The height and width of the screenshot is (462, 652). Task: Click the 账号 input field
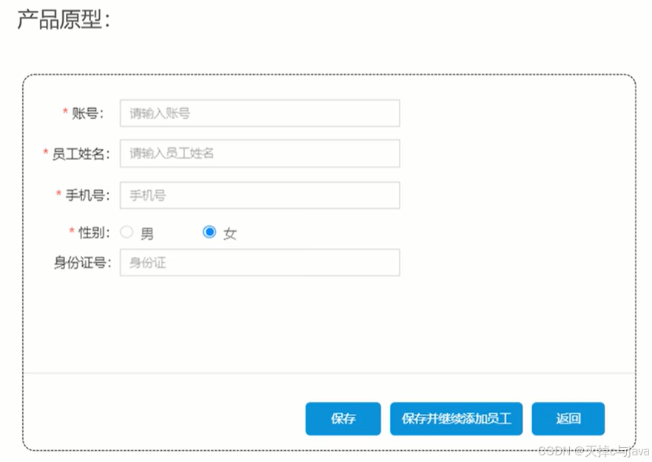click(260, 113)
